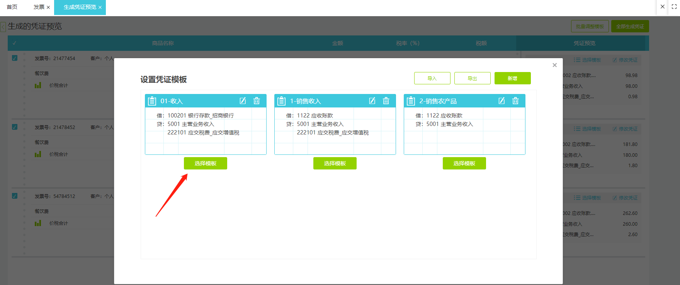
Task: Uncheck invoice 21478452 checkbox
Action: click(15, 127)
